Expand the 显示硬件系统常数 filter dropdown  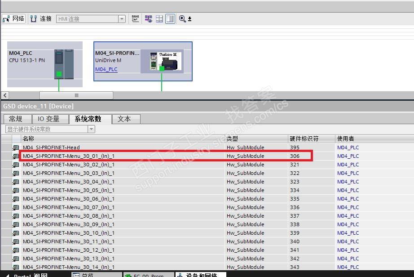coord(91,129)
